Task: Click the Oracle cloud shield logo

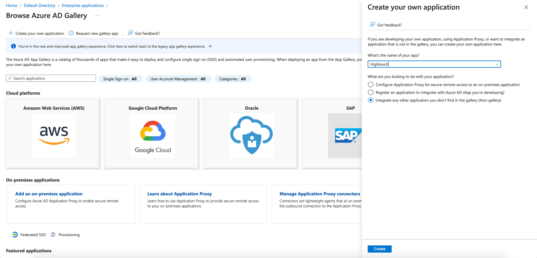Action: pyautogui.click(x=252, y=136)
